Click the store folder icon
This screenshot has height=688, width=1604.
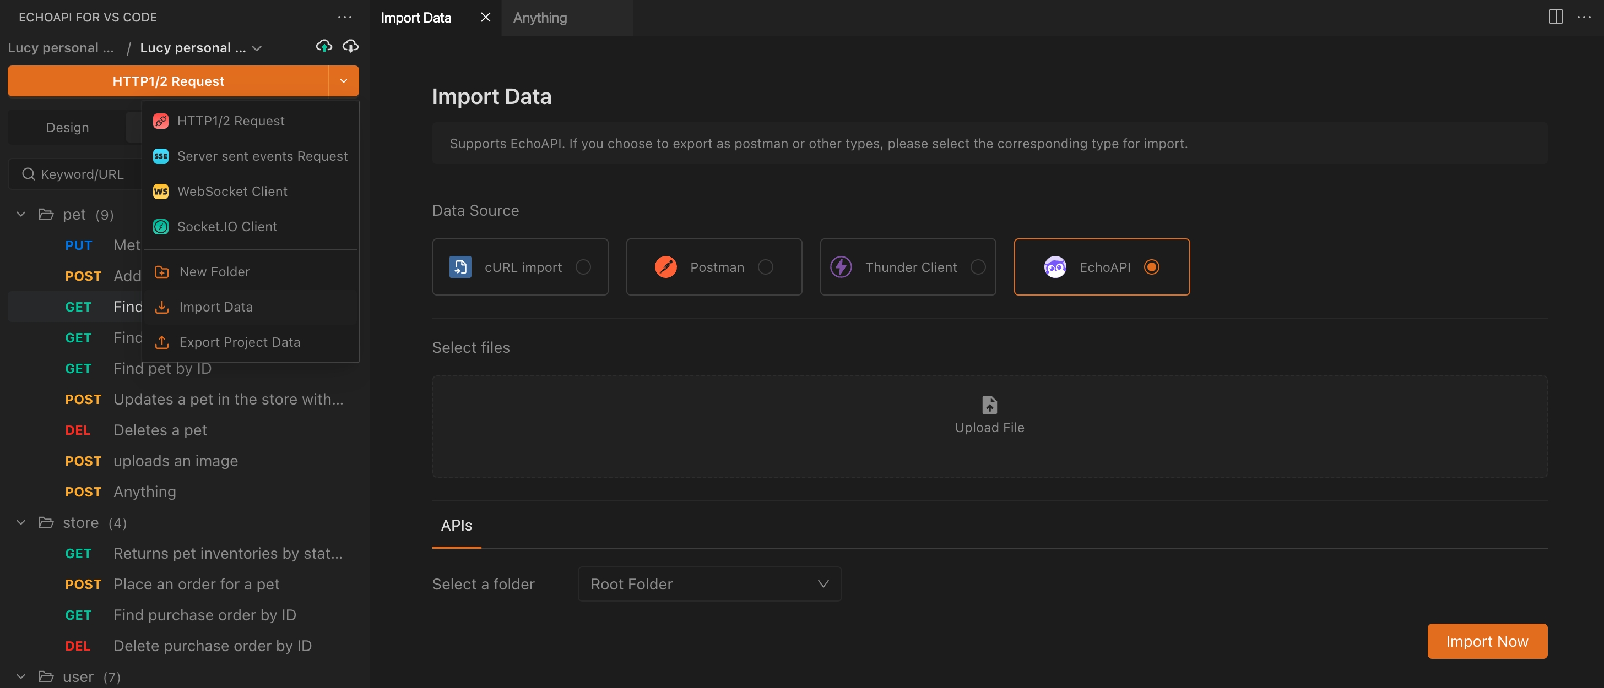click(46, 522)
